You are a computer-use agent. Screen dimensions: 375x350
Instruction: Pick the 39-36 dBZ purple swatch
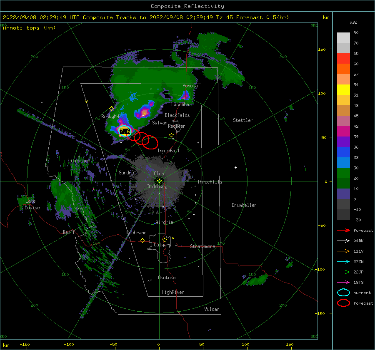tap(343, 142)
